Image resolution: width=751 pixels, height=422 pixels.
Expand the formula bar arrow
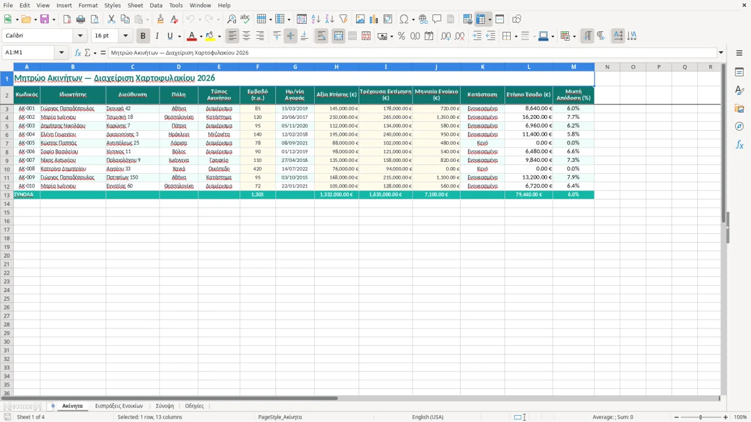tap(722, 53)
